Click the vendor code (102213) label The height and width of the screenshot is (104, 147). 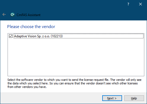tap(57, 36)
